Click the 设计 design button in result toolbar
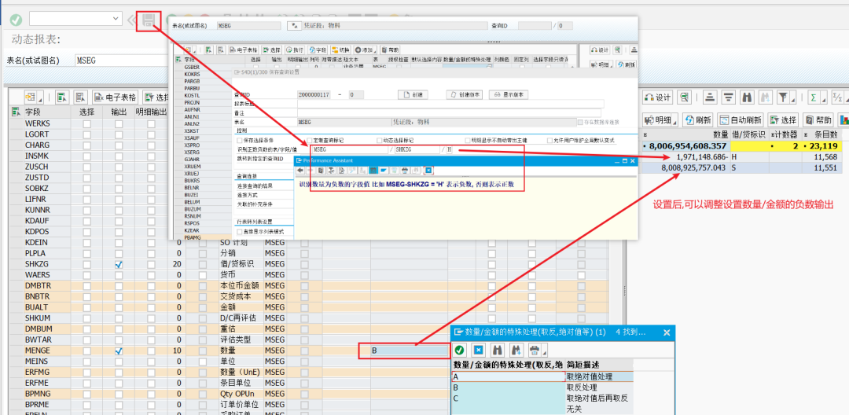This screenshot has width=849, height=415. coord(657,97)
